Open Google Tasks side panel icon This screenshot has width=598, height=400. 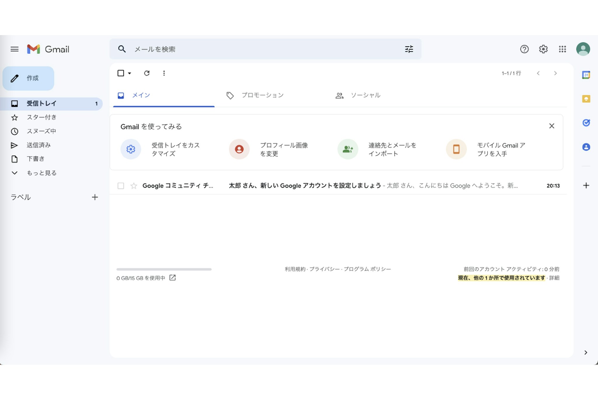click(x=586, y=123)
